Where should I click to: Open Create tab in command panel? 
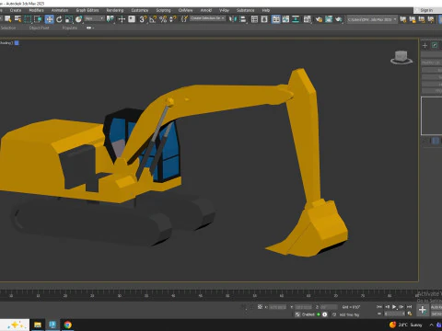[x=425, y=45]
